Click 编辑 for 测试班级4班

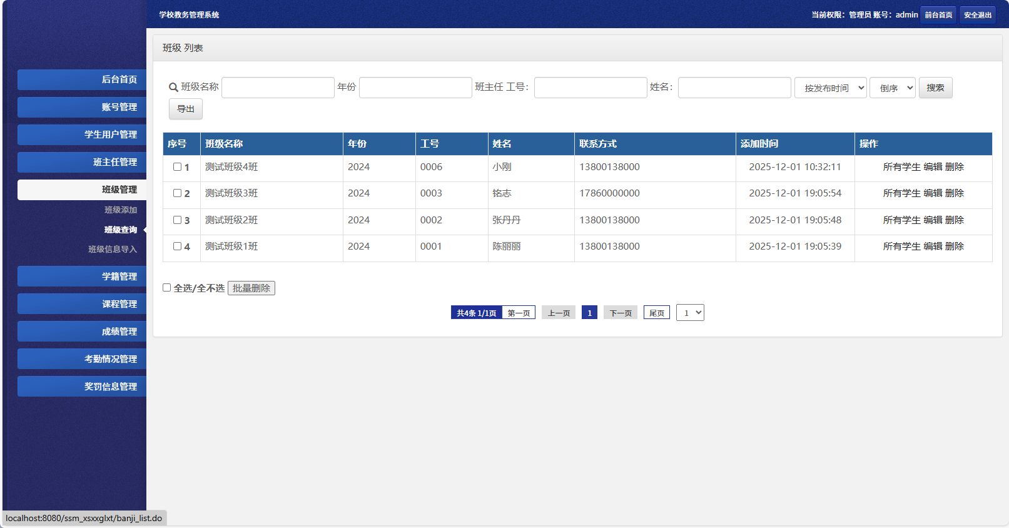point(933,167)
